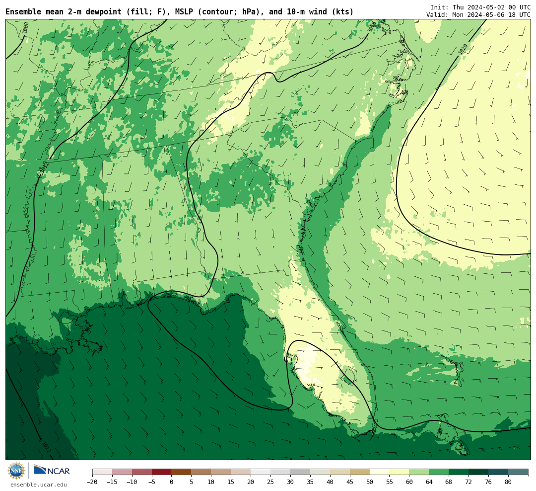Pick the 60 to 64 light green swatch
The image size is (536, 491).
pos(419,472)
